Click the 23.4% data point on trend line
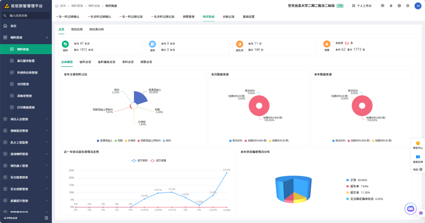Screen dimensions: 425x223 pos(227,173)
